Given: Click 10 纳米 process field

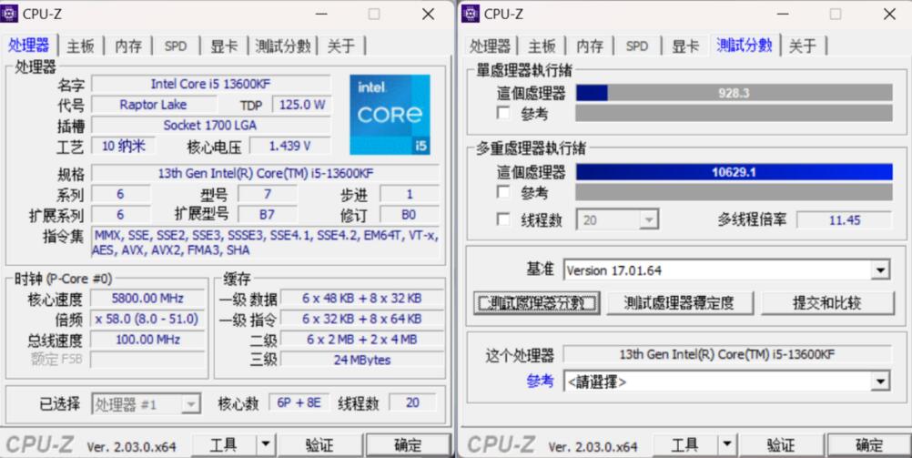Looking at the screenshot, I should 123,146.
